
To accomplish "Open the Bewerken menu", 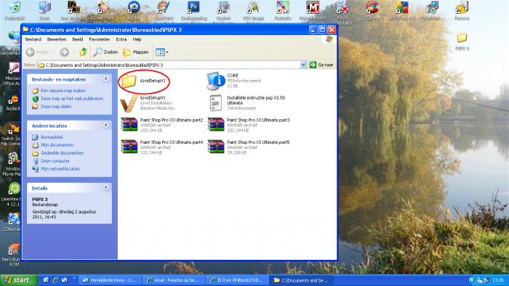I will click(x=57, y=39).
